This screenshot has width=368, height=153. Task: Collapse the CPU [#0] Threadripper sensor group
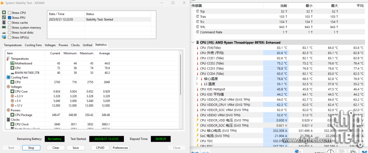pyautogui.click(x=193, y=42)
